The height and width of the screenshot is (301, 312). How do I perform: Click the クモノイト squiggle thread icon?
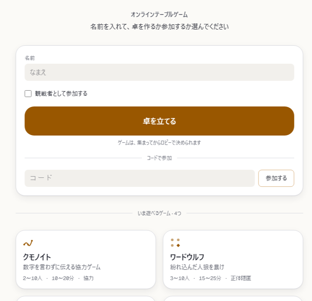tap(28, 243)
